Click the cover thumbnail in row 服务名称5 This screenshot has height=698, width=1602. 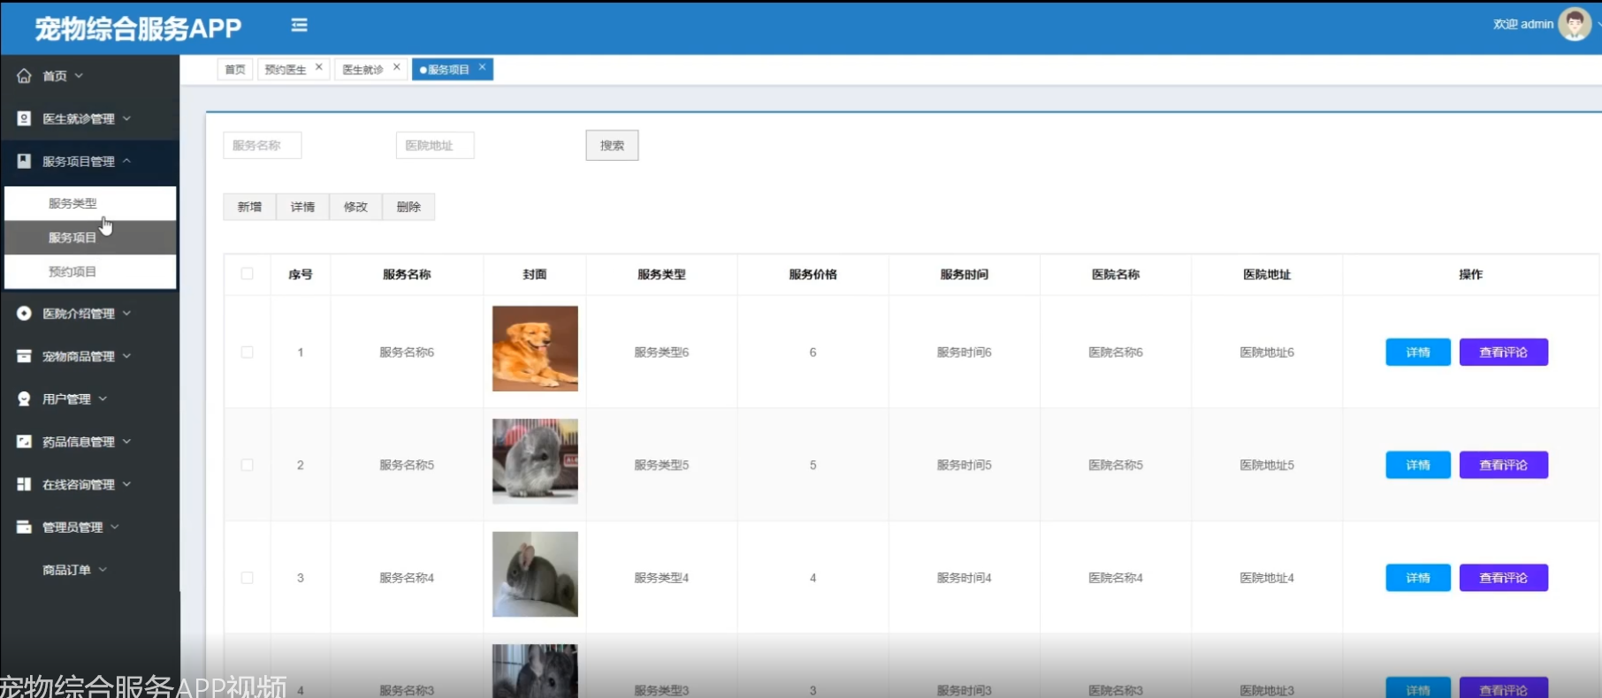point(535,461)
